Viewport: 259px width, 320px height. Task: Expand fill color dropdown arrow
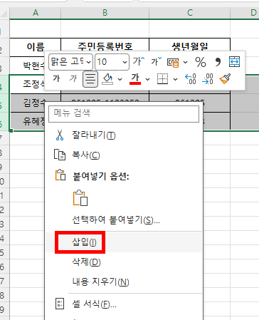click(120, 79)
